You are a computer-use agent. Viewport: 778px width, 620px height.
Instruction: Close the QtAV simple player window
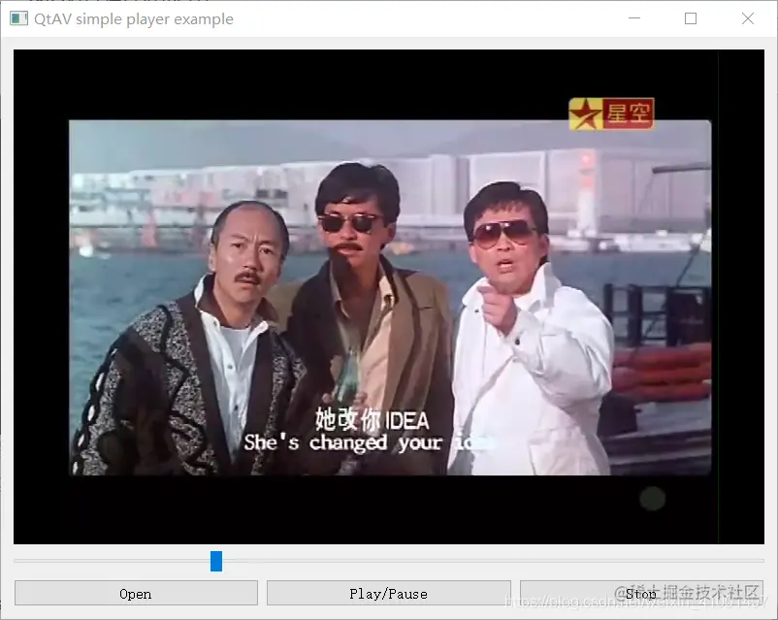pos(748,18)
